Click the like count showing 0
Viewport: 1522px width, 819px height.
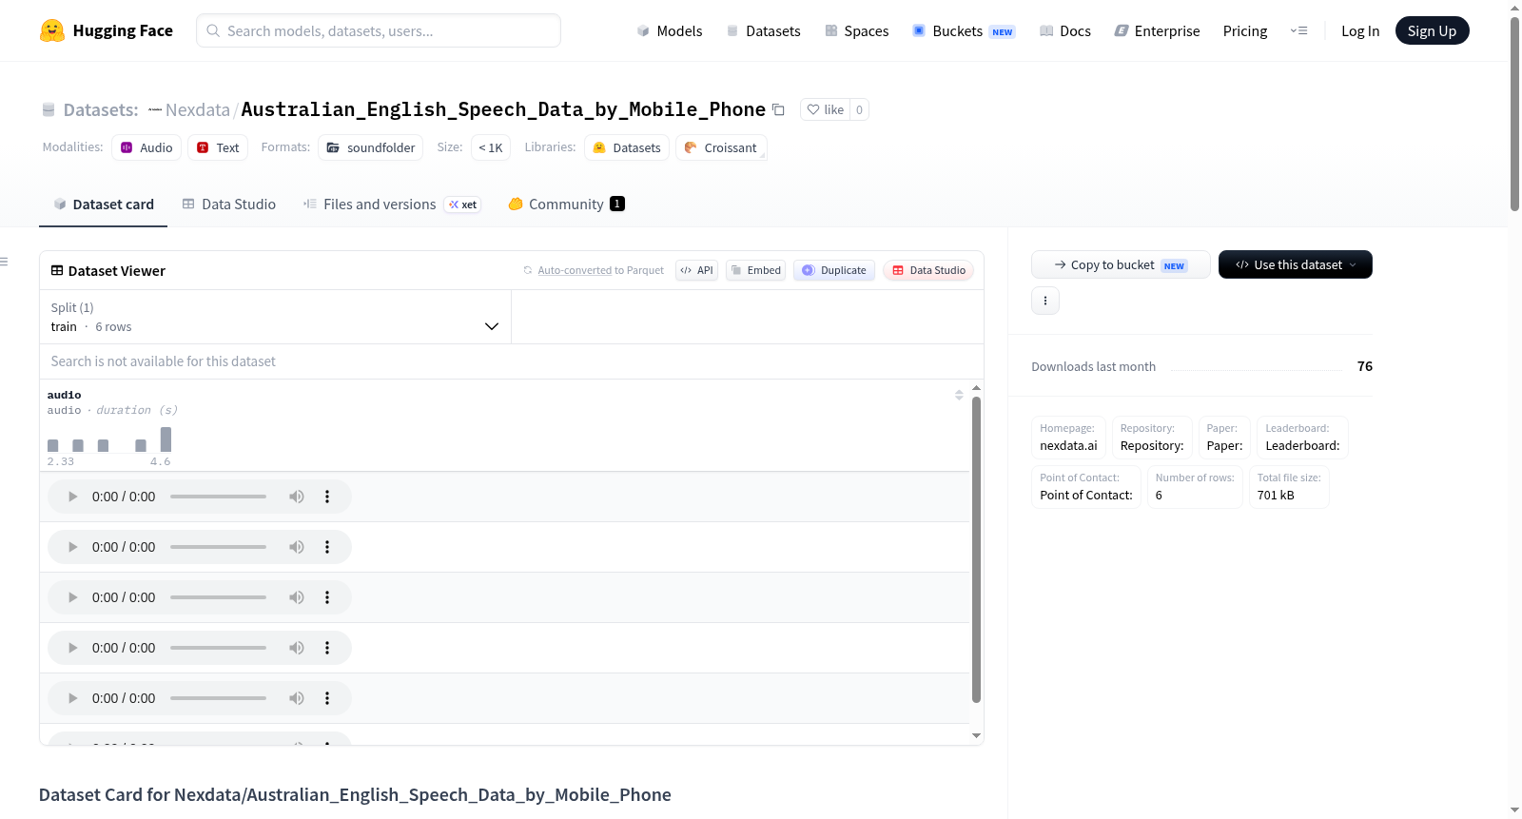(x=859, y=109)
